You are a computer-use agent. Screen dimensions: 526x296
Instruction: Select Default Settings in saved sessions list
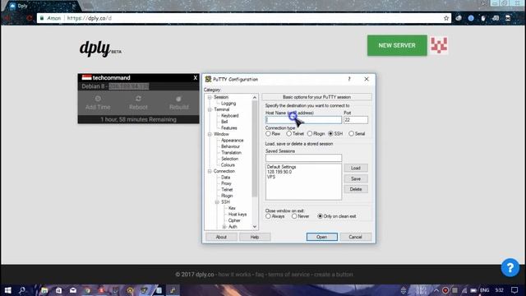[281, 167]
